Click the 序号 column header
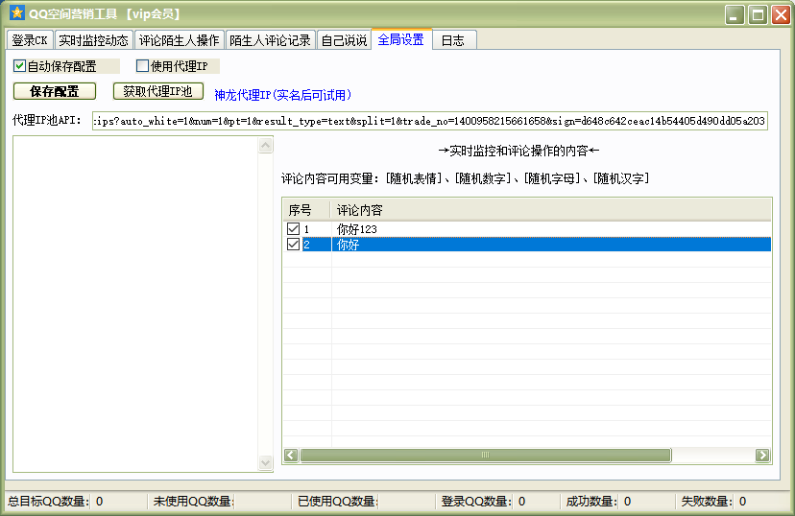Screen dimensions: 795x516 click(x=306, y=210)
